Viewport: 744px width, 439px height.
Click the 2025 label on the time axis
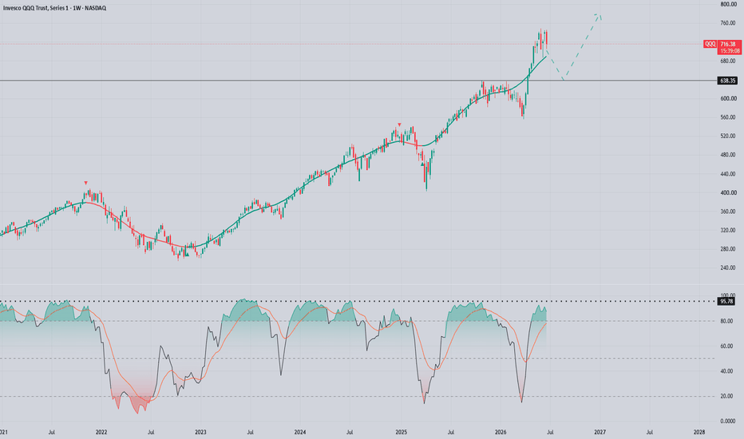[x=401, y=433]
